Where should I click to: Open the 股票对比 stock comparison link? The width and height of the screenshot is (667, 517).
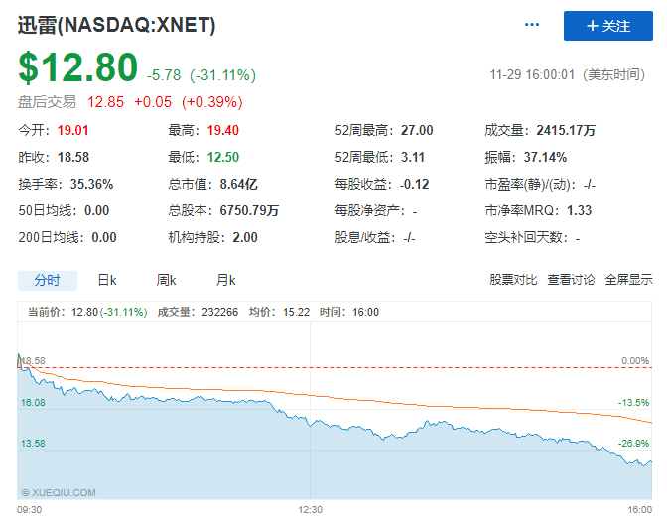coord(513,280)
